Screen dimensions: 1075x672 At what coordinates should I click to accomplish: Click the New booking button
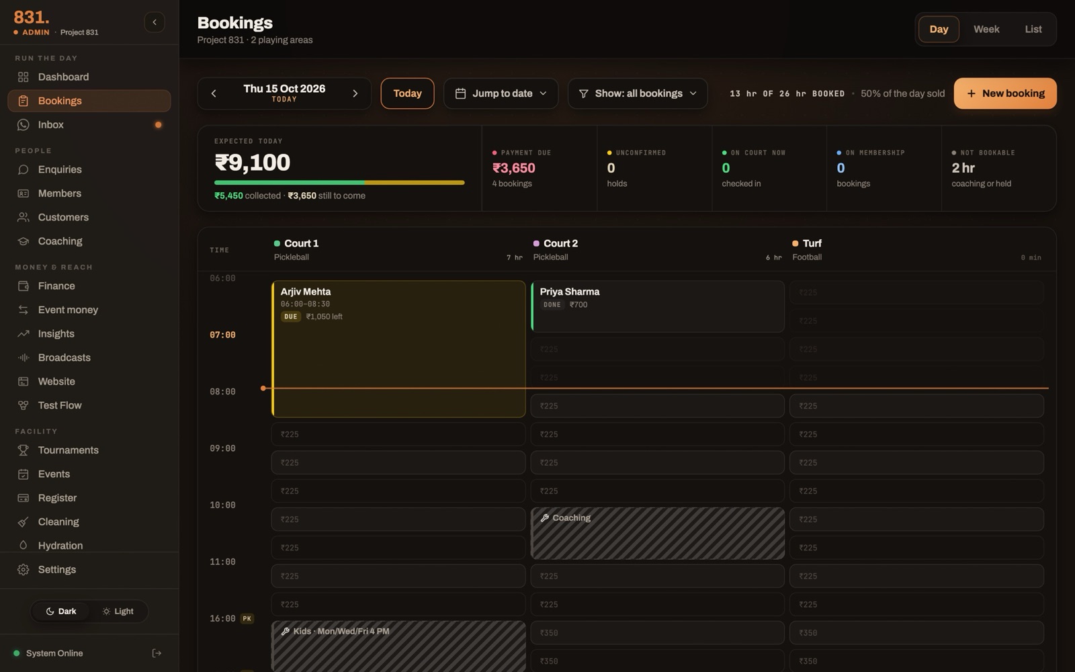(1005, 93)
